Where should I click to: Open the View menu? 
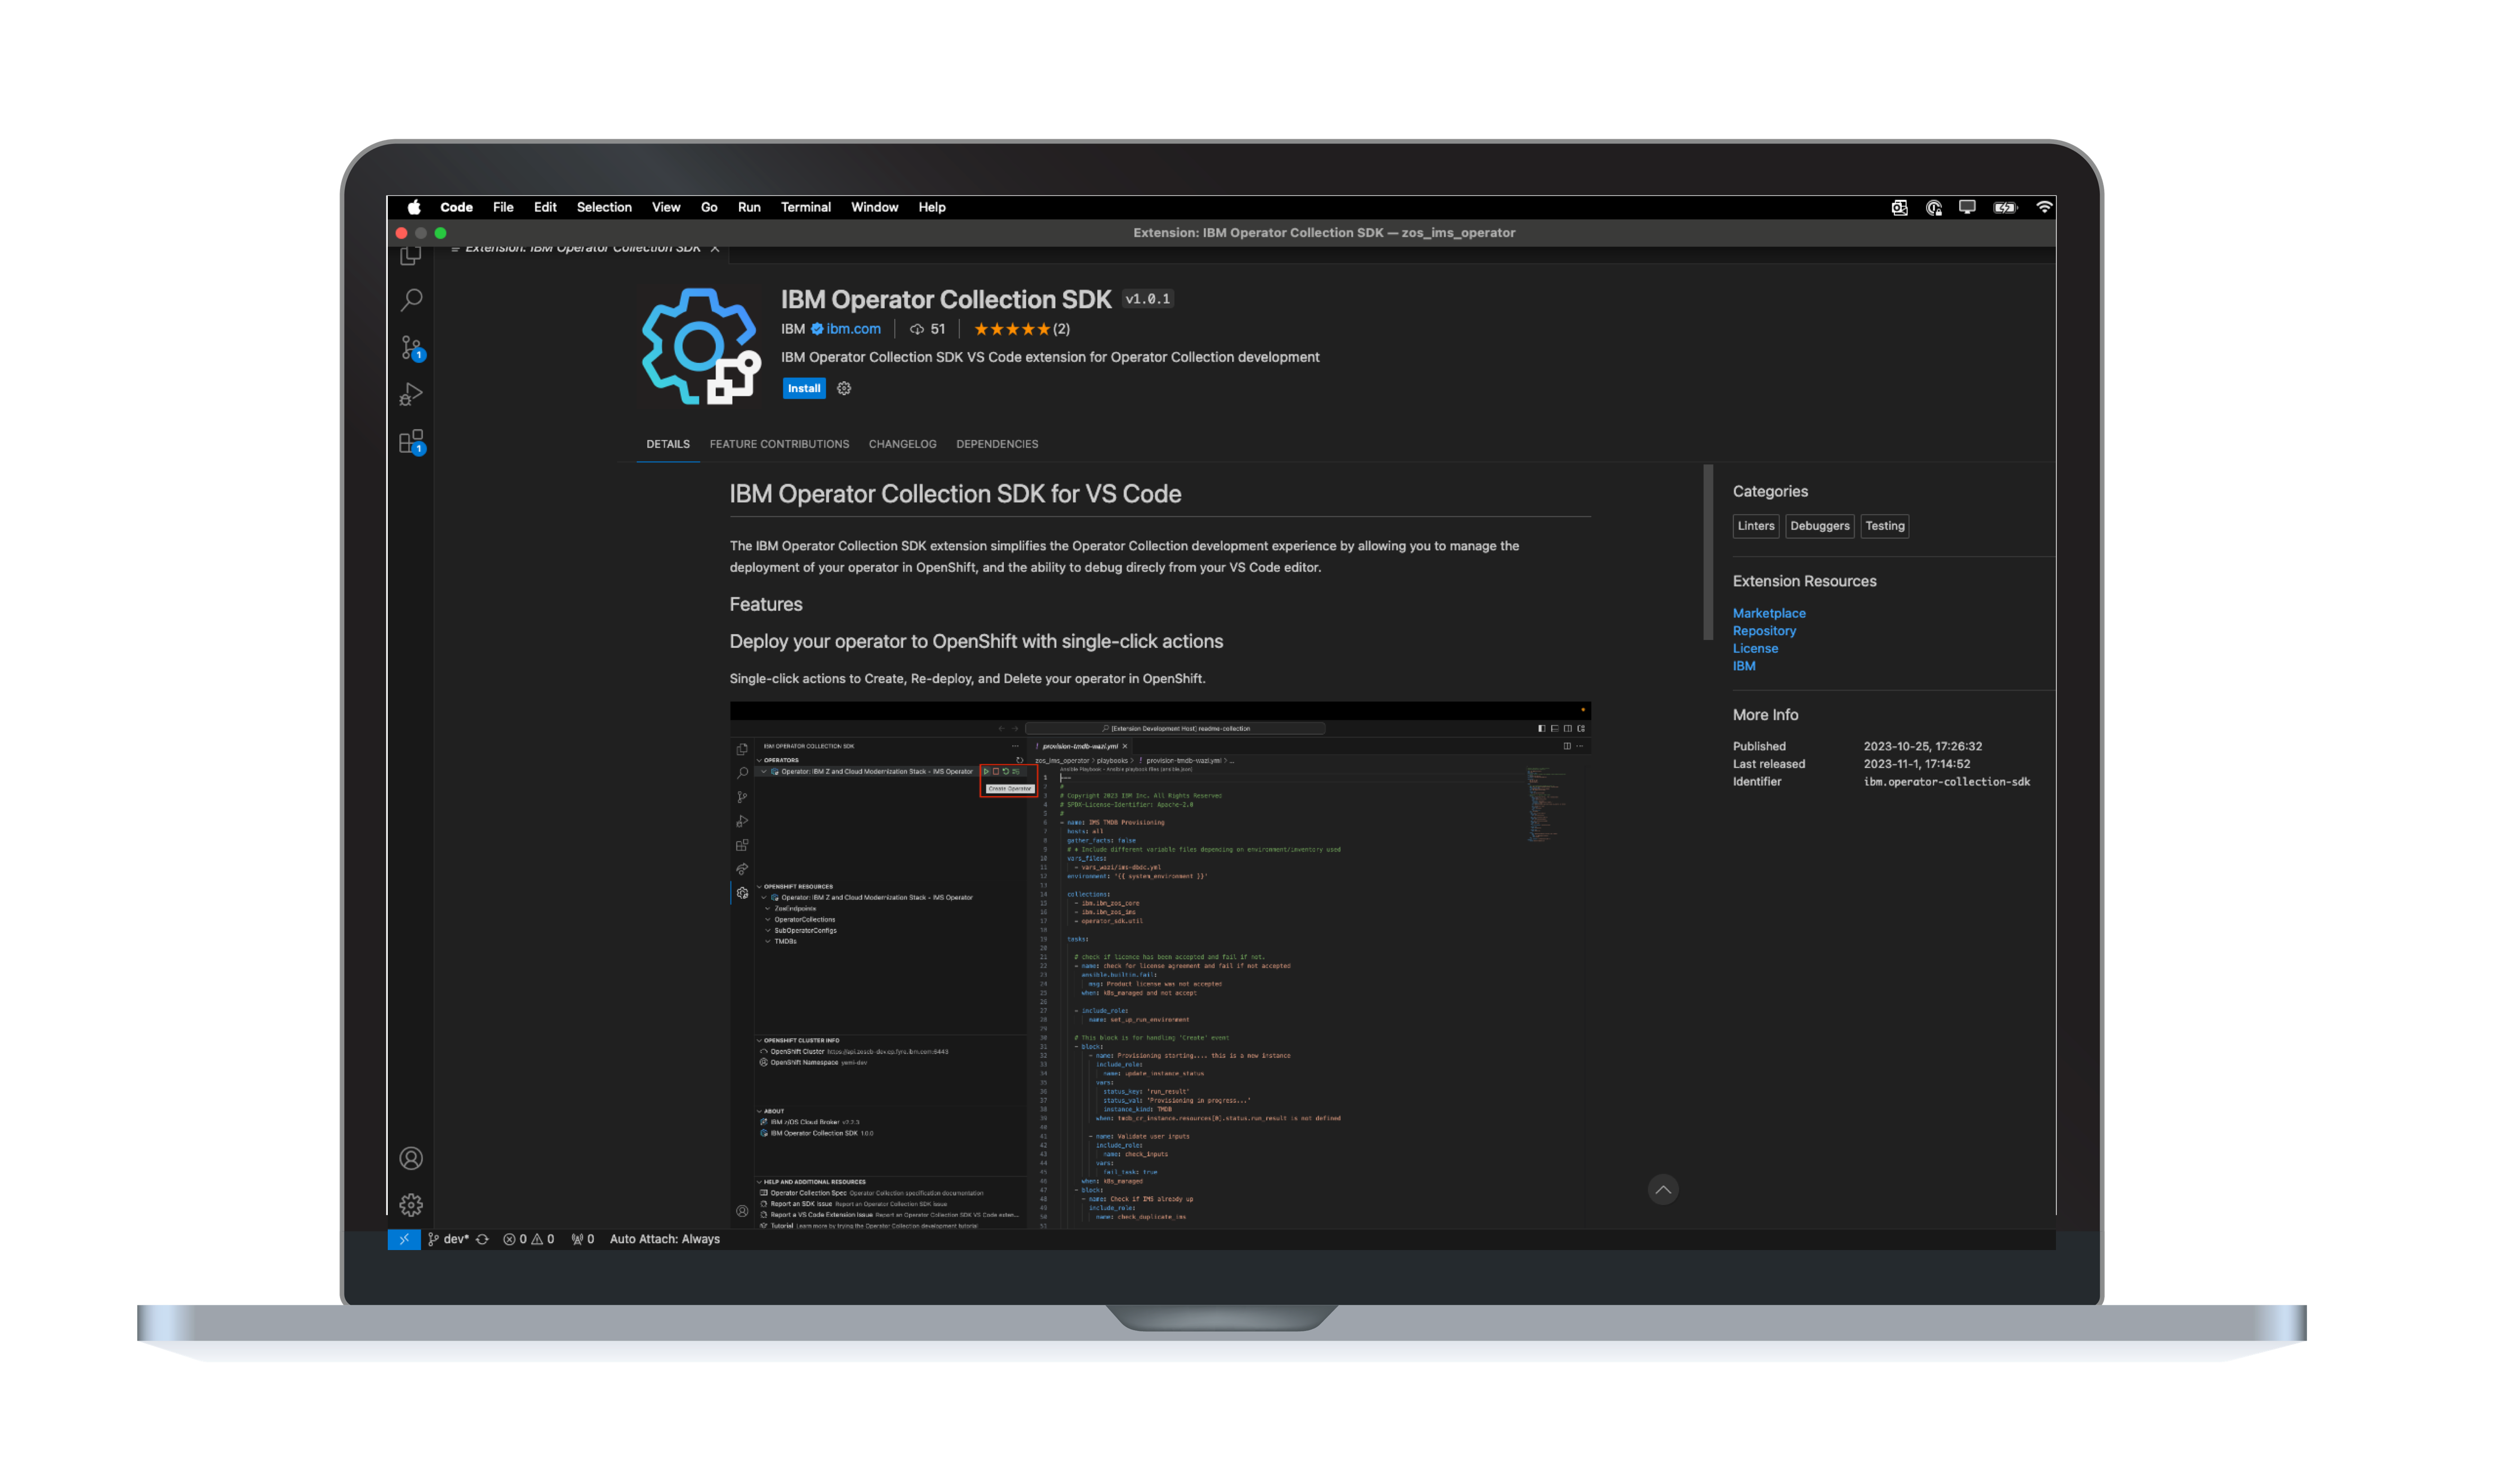coord(666,207)
